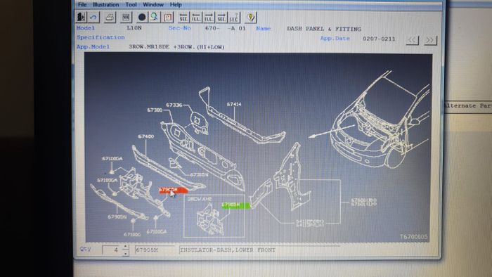Click the >> next page button
This screenshot has height=277, width=492.
430,40
